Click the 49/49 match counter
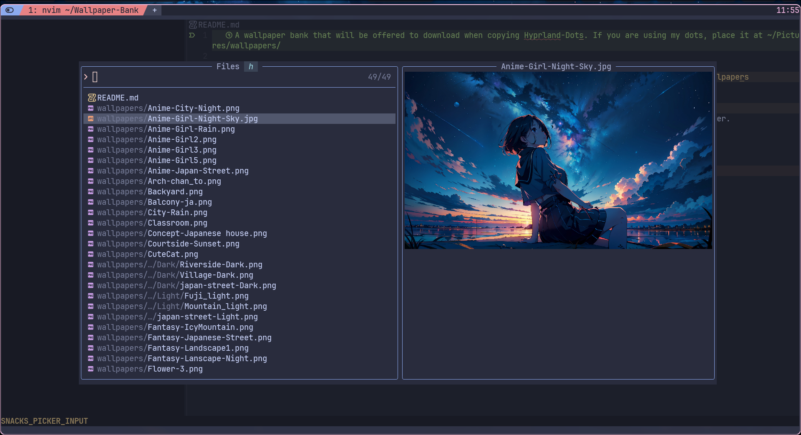This screenshot has height=435, width=801. pyautogui.click(x=379, y=77)
